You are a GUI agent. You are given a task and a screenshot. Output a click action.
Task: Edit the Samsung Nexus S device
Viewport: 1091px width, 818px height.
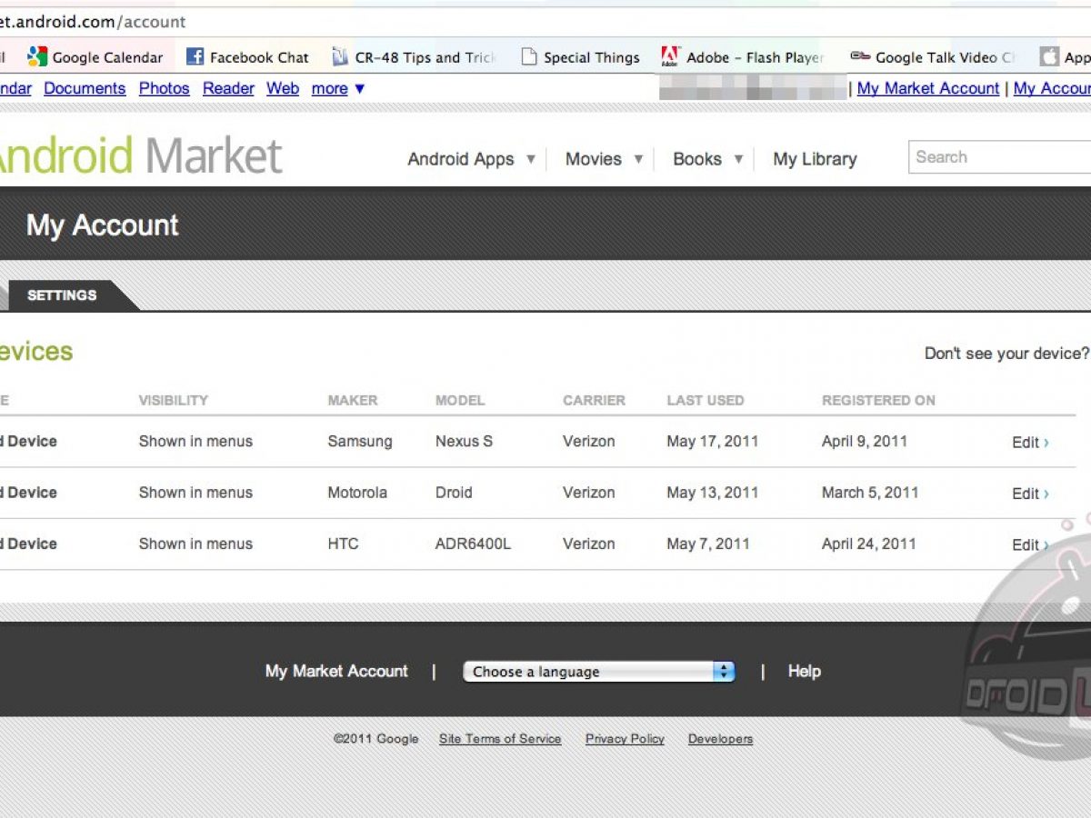(1029, 443)
